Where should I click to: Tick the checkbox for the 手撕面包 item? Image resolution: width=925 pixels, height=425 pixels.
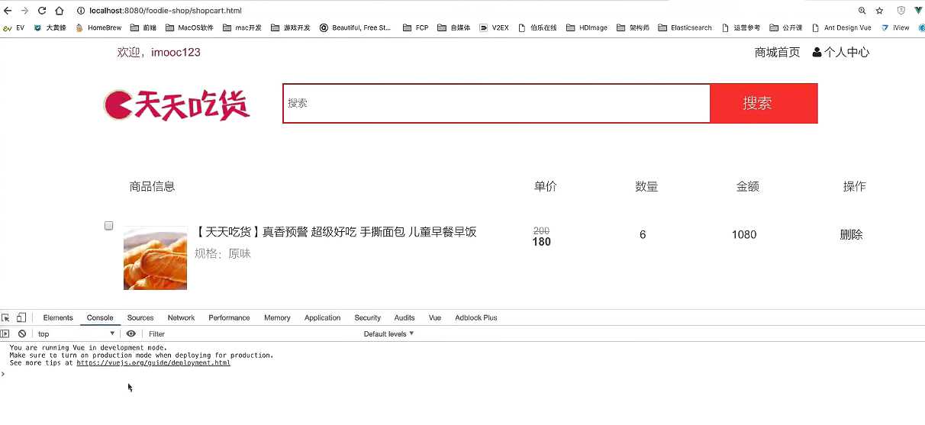(108, 226)
